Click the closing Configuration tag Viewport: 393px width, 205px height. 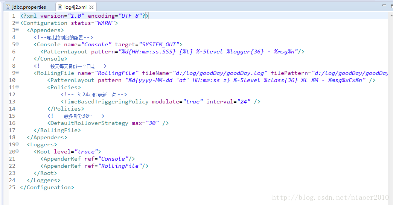coord(47,187)
